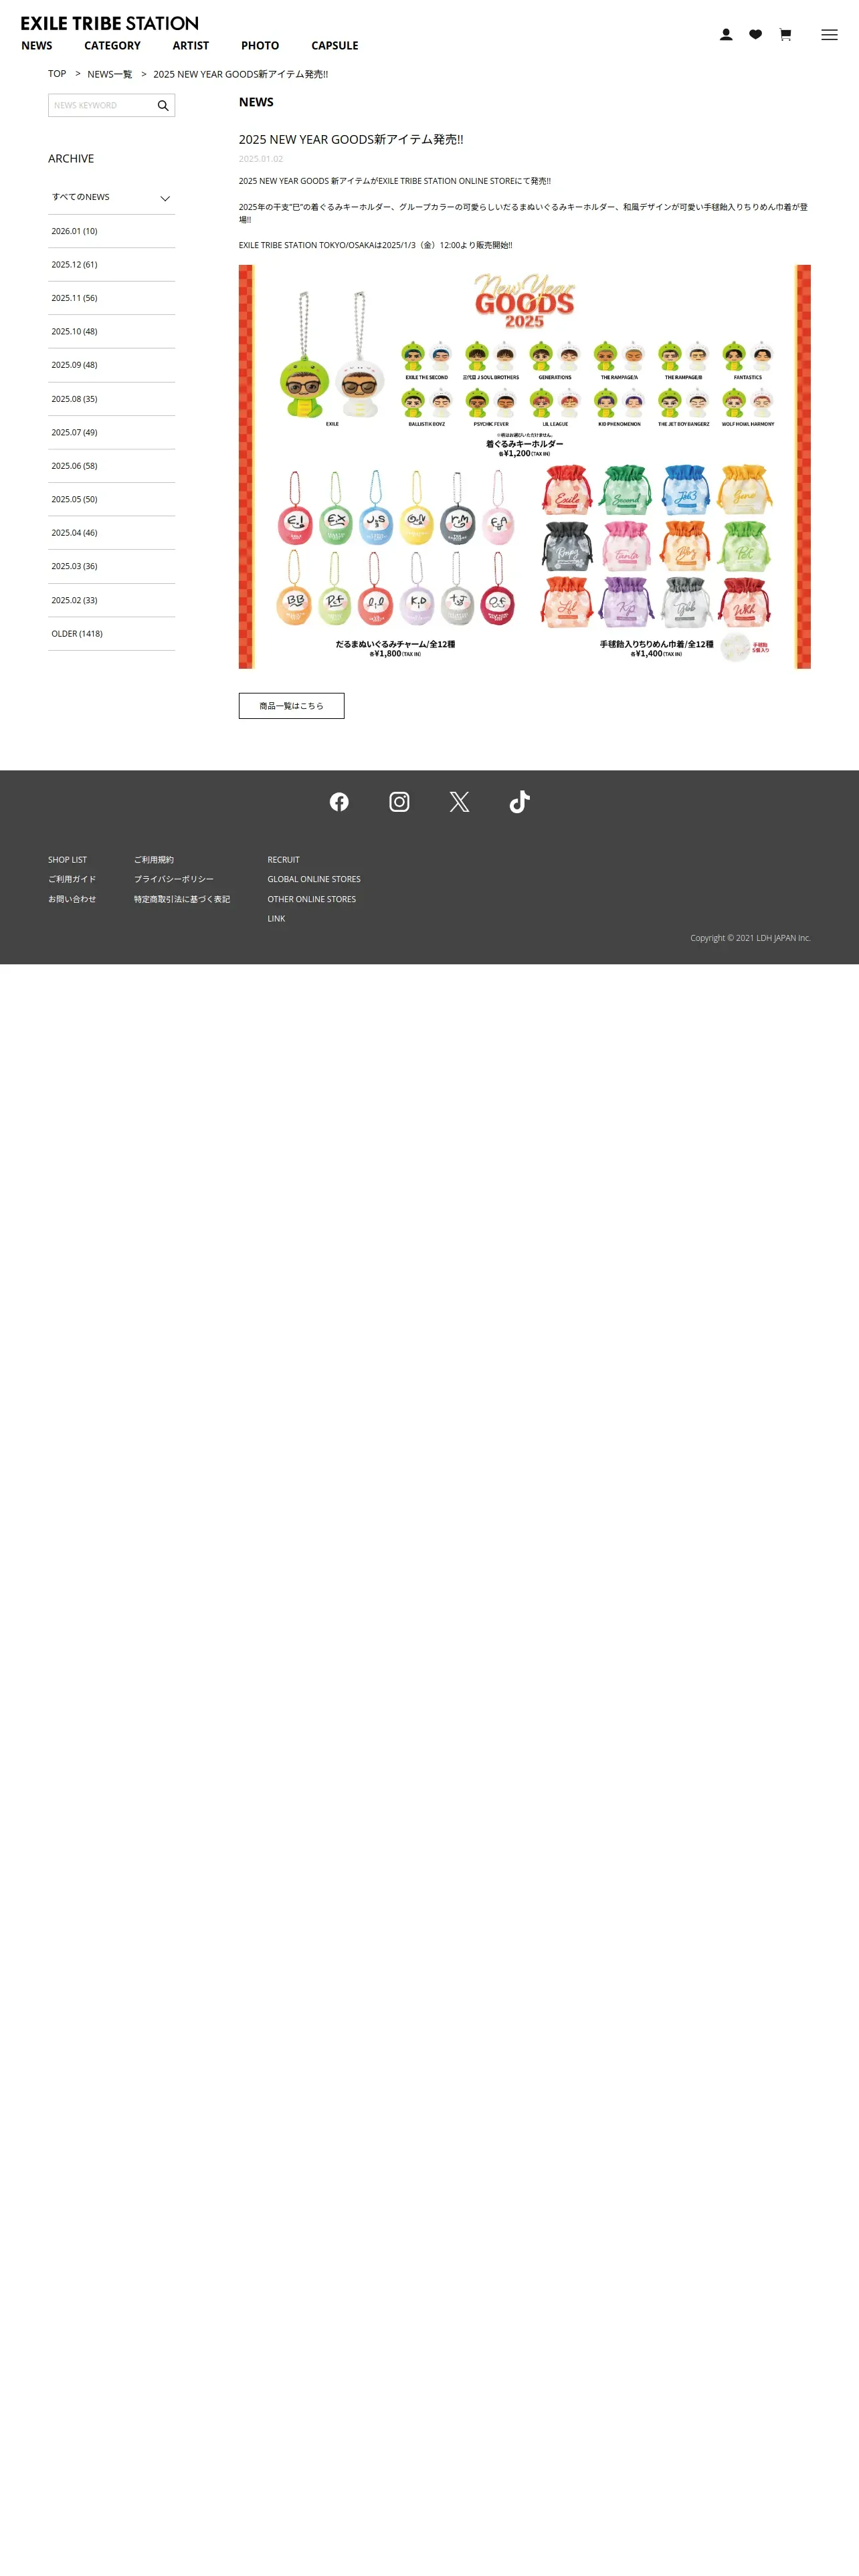
Task: Open RECRUIT footer link
Action: click(284, 860)
